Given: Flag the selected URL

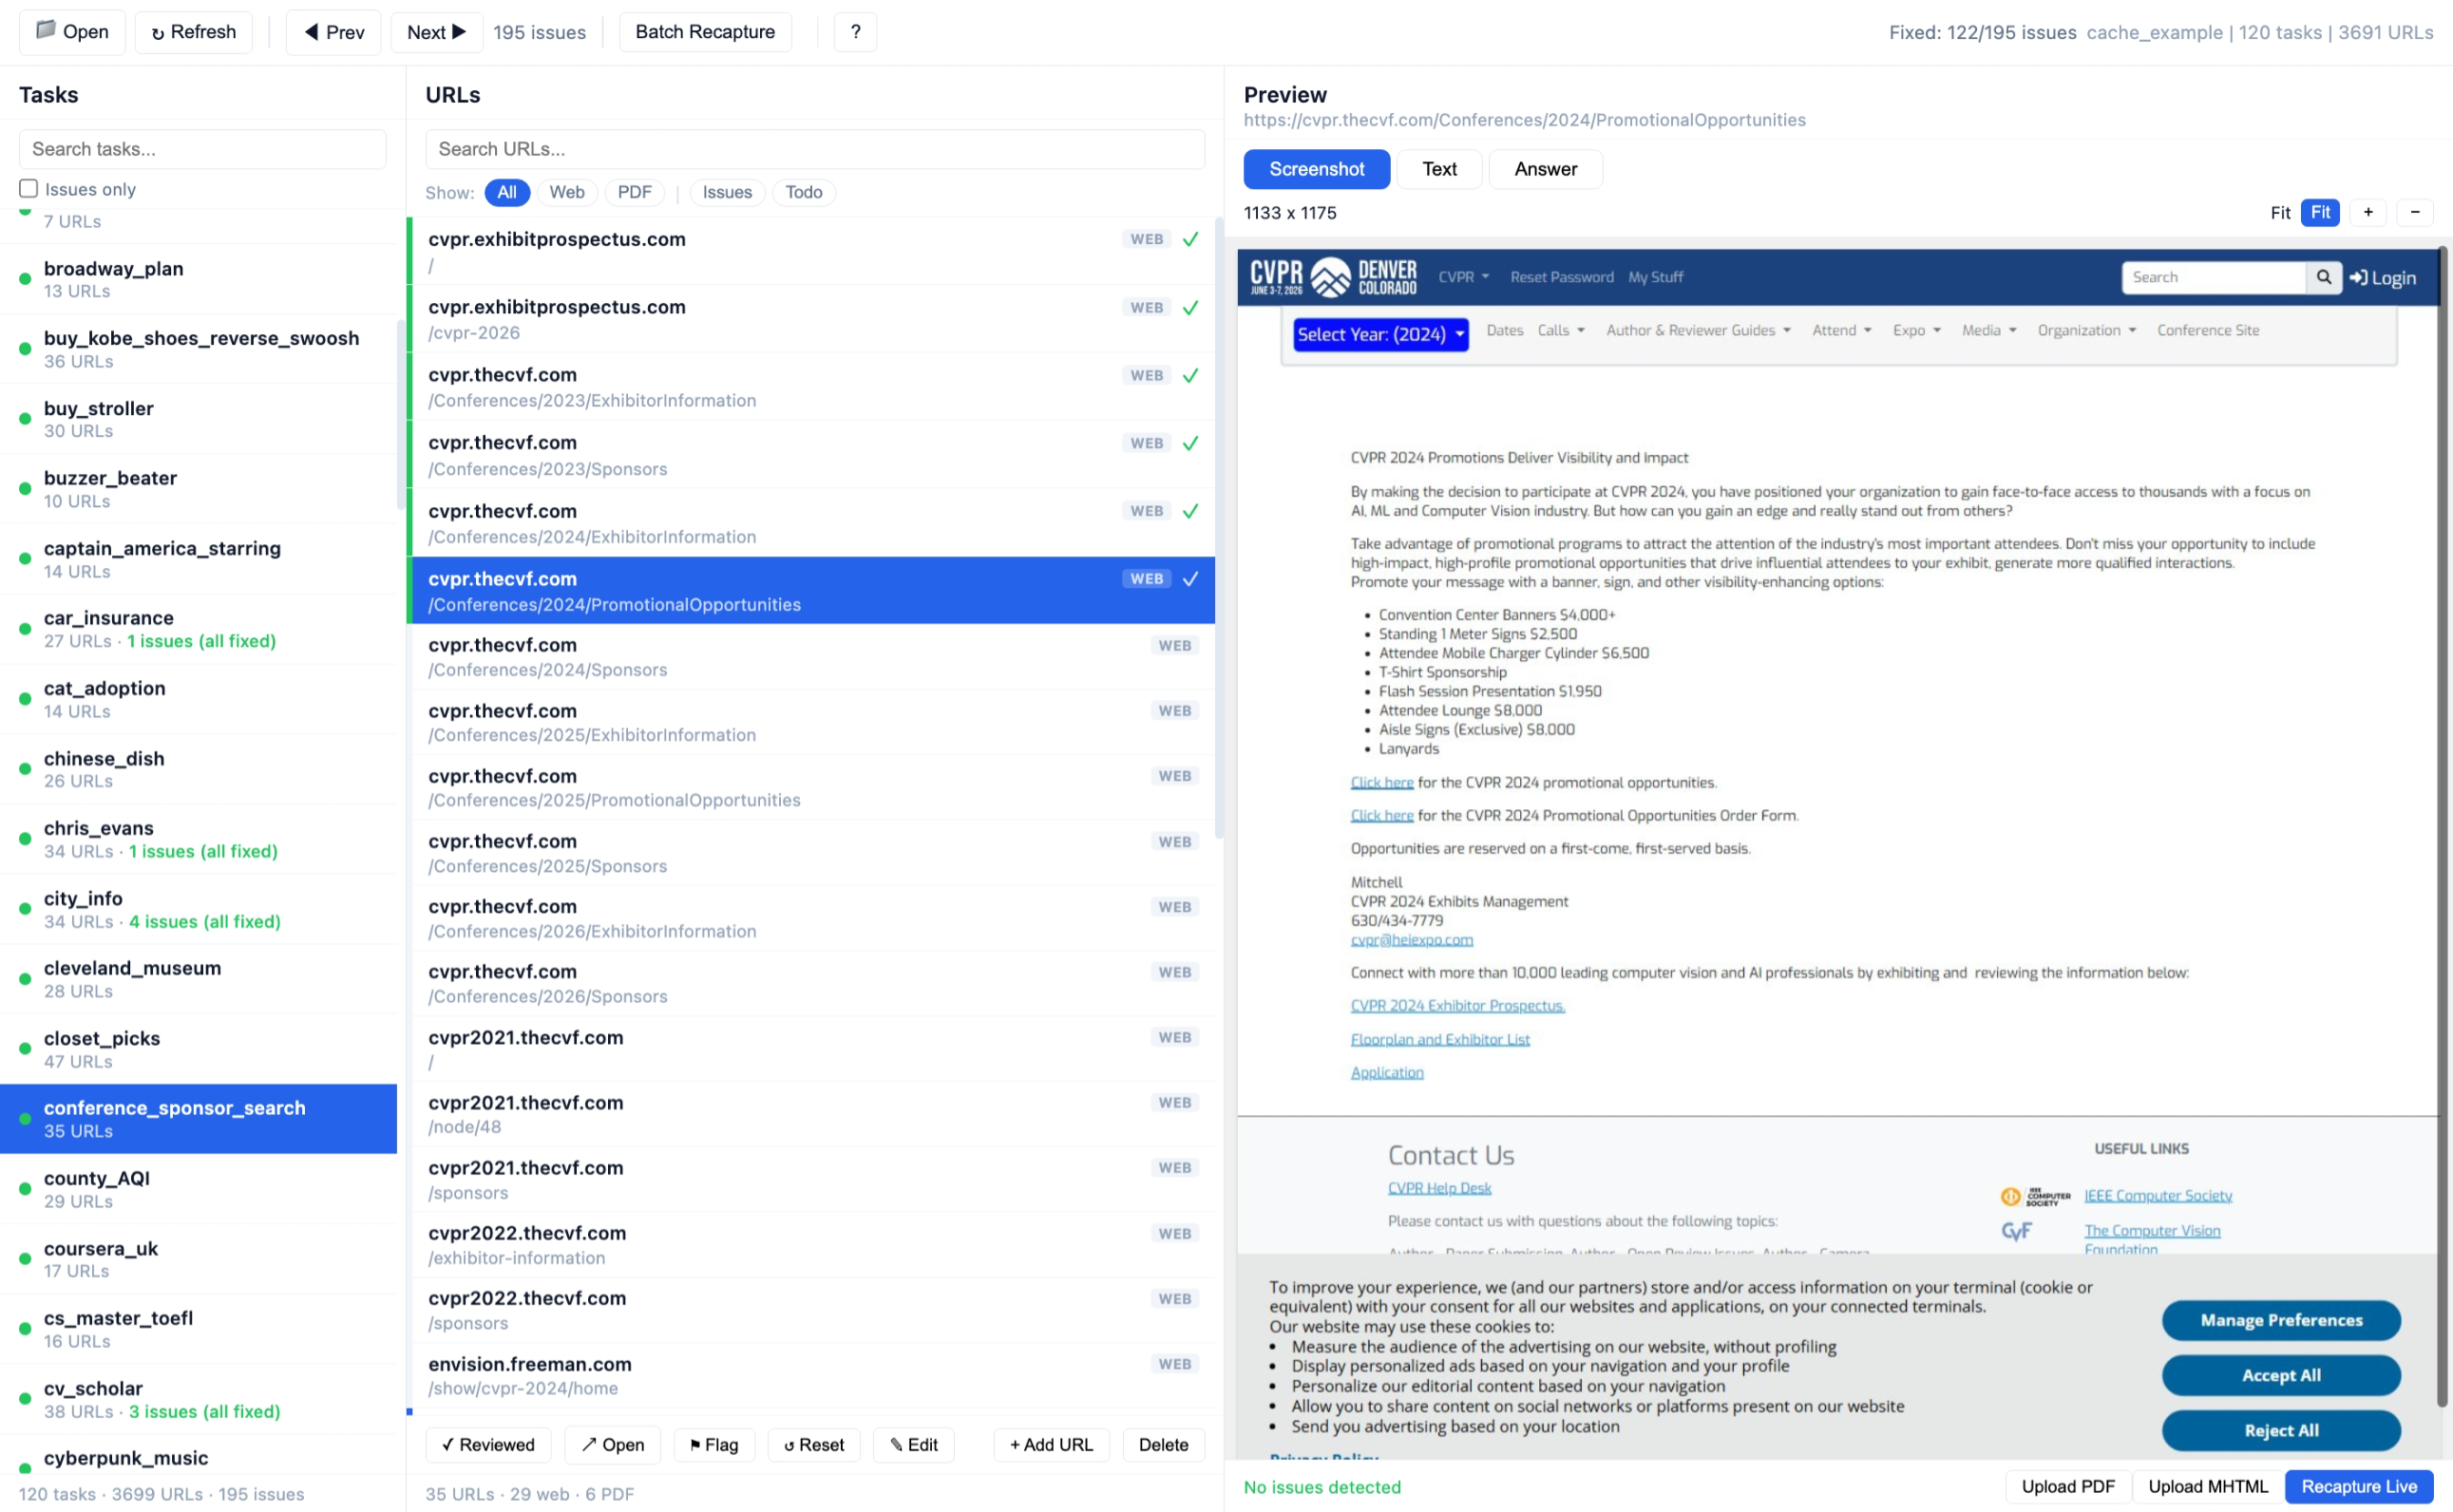Looking at the screenshot, I should click(x=714, y=1444).
